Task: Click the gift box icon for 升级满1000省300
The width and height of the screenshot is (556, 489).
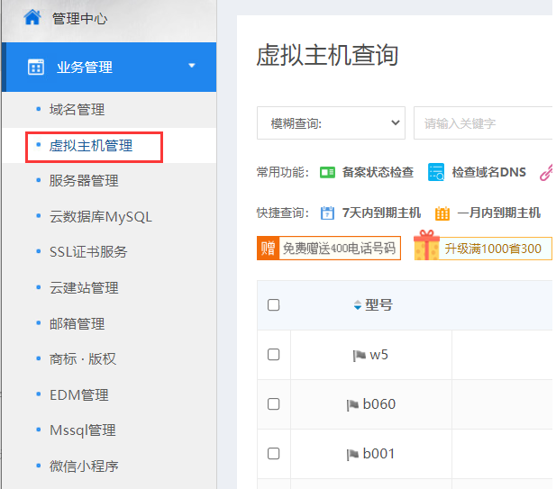Action: click(x=426, y=247)
